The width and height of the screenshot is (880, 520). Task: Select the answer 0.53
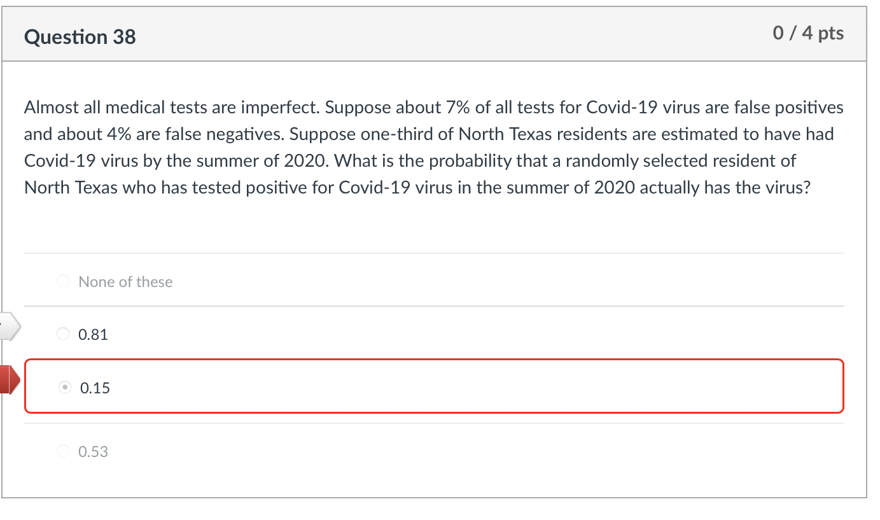pyautogui.click(x=63, y=451)
